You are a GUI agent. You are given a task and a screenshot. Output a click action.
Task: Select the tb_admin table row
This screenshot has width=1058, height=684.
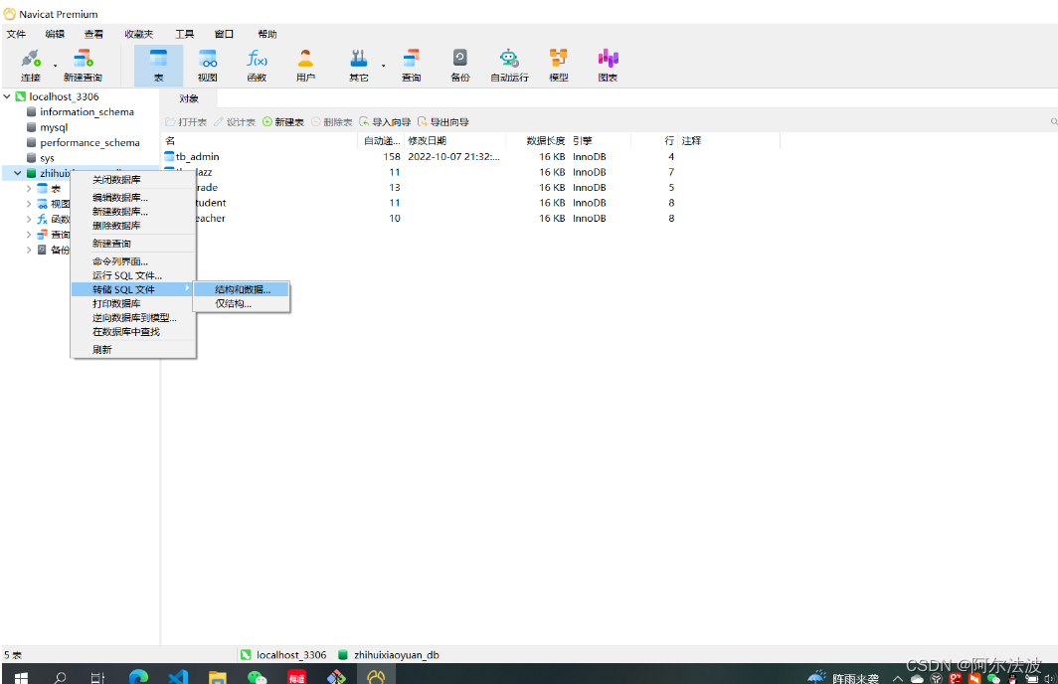point(471,156)
